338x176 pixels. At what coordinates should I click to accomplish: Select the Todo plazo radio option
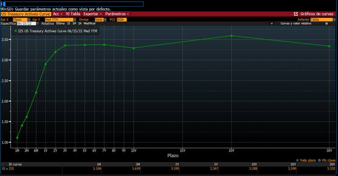(297, 160)
